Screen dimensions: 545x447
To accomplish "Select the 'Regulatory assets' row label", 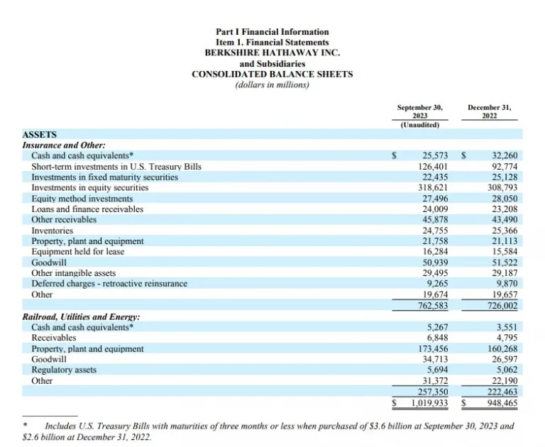I will 64,370.
